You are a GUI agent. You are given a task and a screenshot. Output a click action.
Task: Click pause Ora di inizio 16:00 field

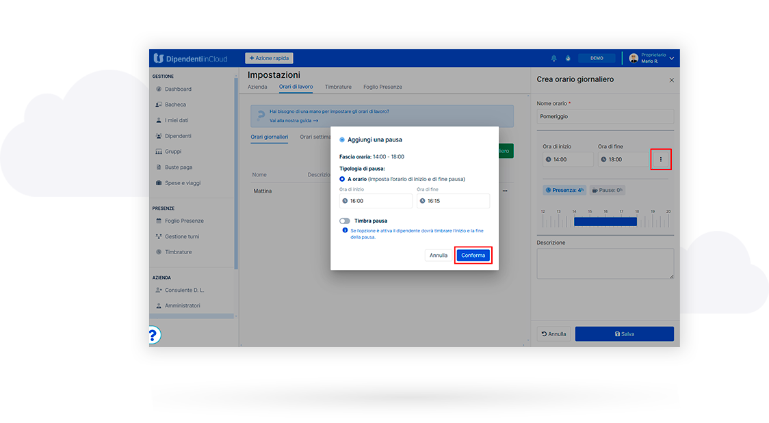[x=376, y=201]
